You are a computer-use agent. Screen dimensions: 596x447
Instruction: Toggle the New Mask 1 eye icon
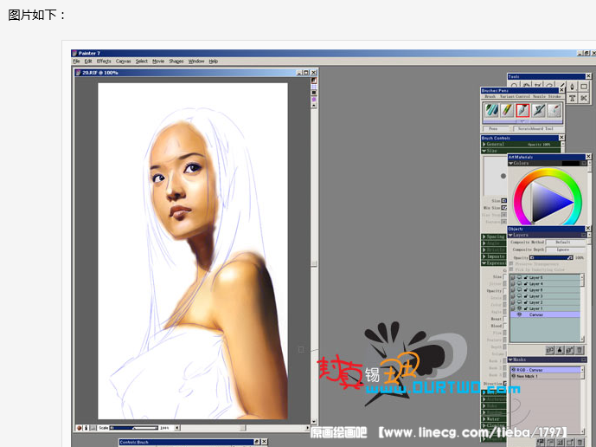[514, 376]
